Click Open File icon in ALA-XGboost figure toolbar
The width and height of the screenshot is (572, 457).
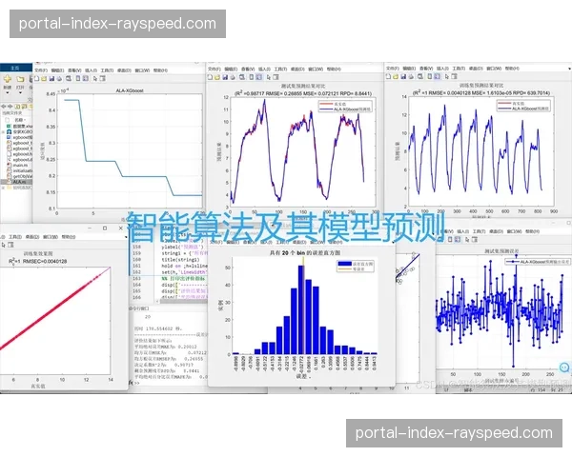(x=44, y=80)
